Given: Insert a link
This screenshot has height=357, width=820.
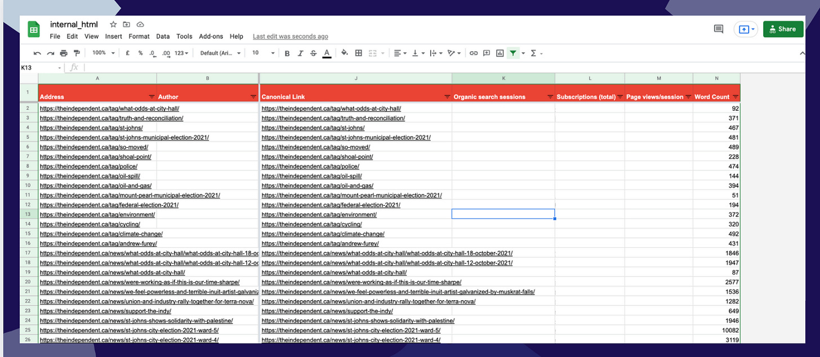Looking at the screenshot, I should click(474, 53).
